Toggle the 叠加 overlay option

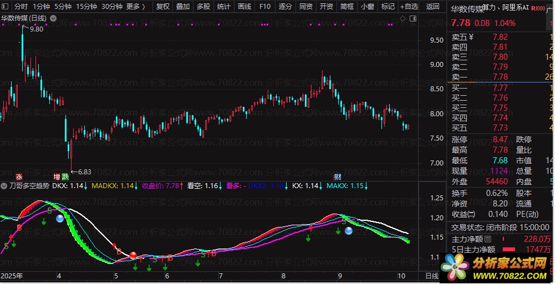click(182, 7)
